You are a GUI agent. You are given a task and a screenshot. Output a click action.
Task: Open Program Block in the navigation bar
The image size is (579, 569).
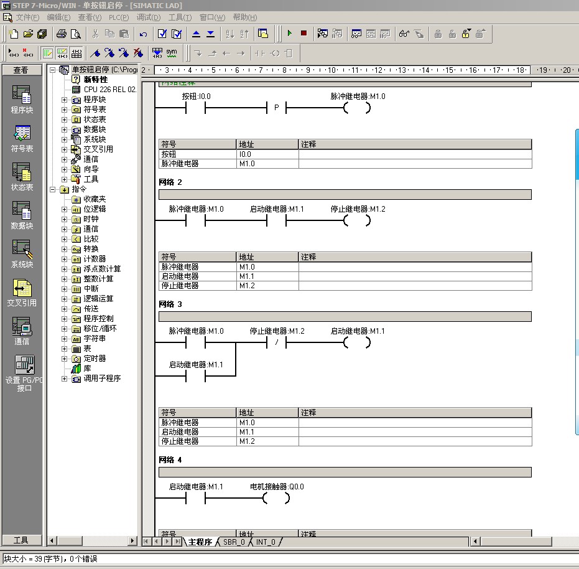(x=22, y=100)
